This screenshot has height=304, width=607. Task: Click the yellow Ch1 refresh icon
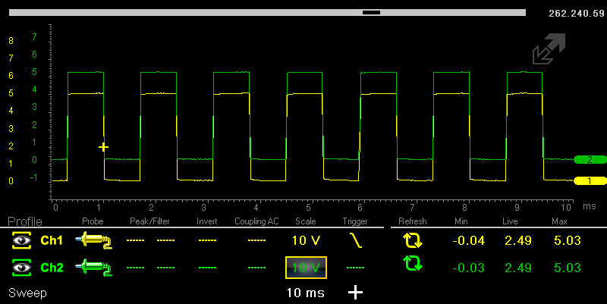coord(411,241)
